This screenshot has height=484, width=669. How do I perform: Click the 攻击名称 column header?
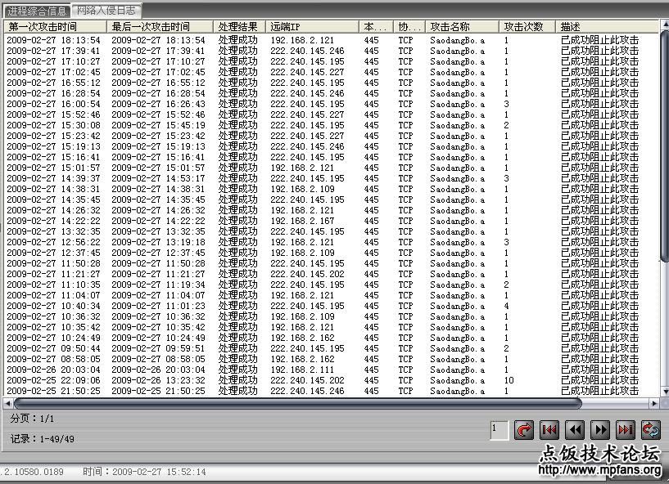pyautogui.click(x=462, y=27)
